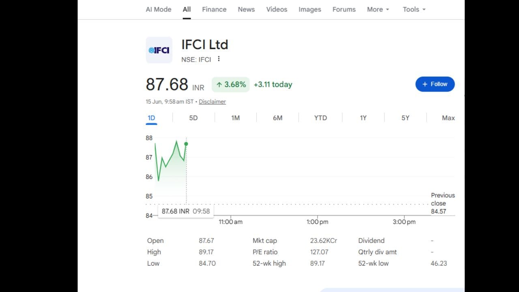Switch to AI Mode tab

pyautogui.click(x=159, y=9)
